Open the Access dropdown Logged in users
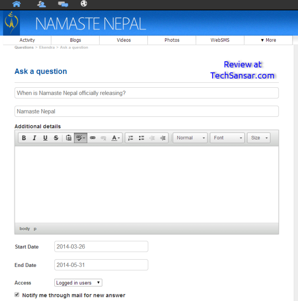 78,283
